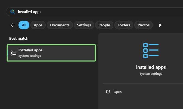Click the Best match heading
The image size is (183, 109).
click(x=19, y=38)
